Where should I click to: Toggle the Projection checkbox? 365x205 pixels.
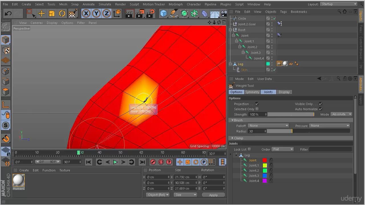(257, 104)
